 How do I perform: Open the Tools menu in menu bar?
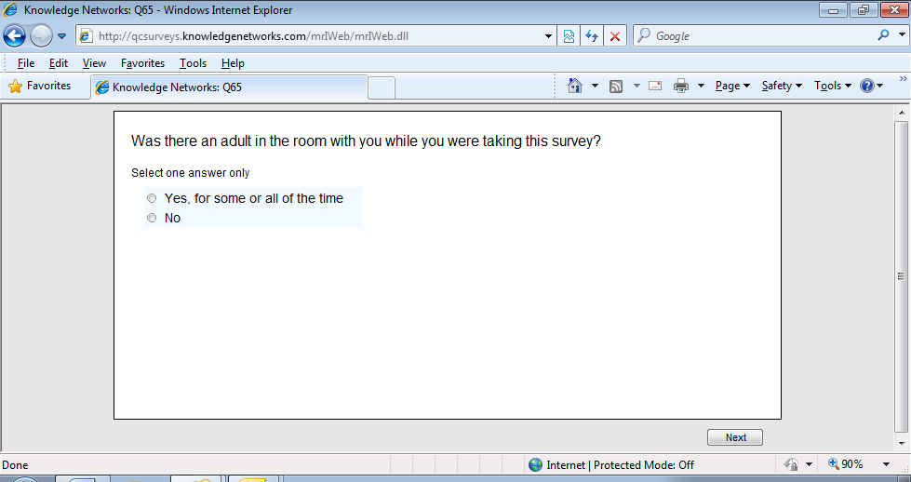click(x=193, y=63)
